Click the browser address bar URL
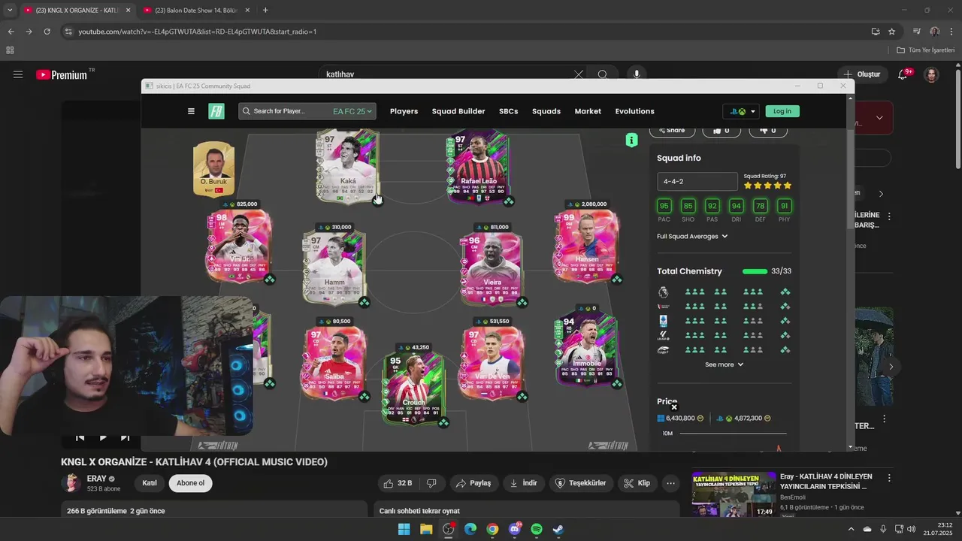Image resolution: width=962 pixels, height=541 pixels. (198, 32)
